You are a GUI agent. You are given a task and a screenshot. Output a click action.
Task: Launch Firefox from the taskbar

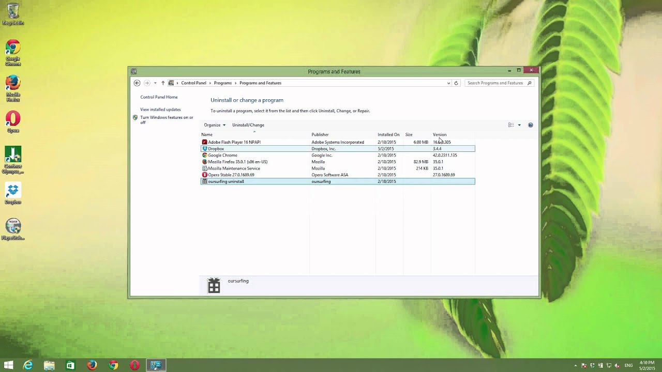pyautogui.click(x=92, y=365)
